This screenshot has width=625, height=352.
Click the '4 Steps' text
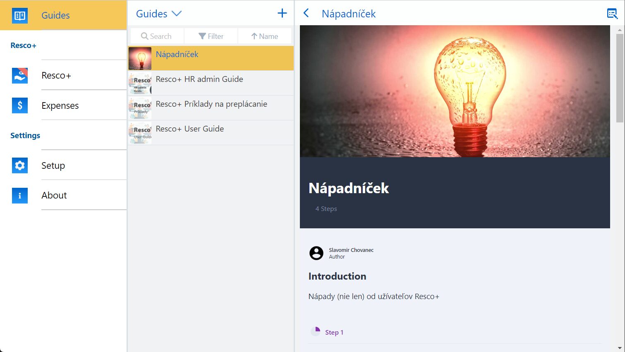coord(326,208)
